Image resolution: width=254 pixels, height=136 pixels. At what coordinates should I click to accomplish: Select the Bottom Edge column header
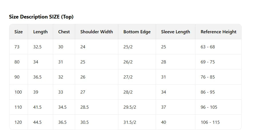[137, 32]
